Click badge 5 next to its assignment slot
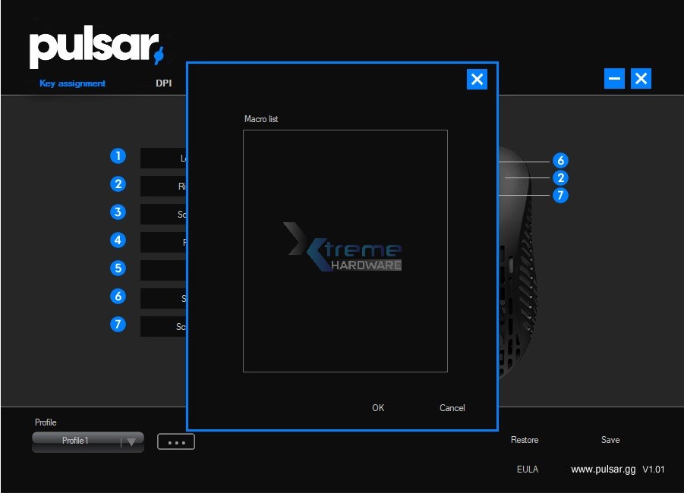The width and height of the screenshot is (684, 493). tap(118, 268)
